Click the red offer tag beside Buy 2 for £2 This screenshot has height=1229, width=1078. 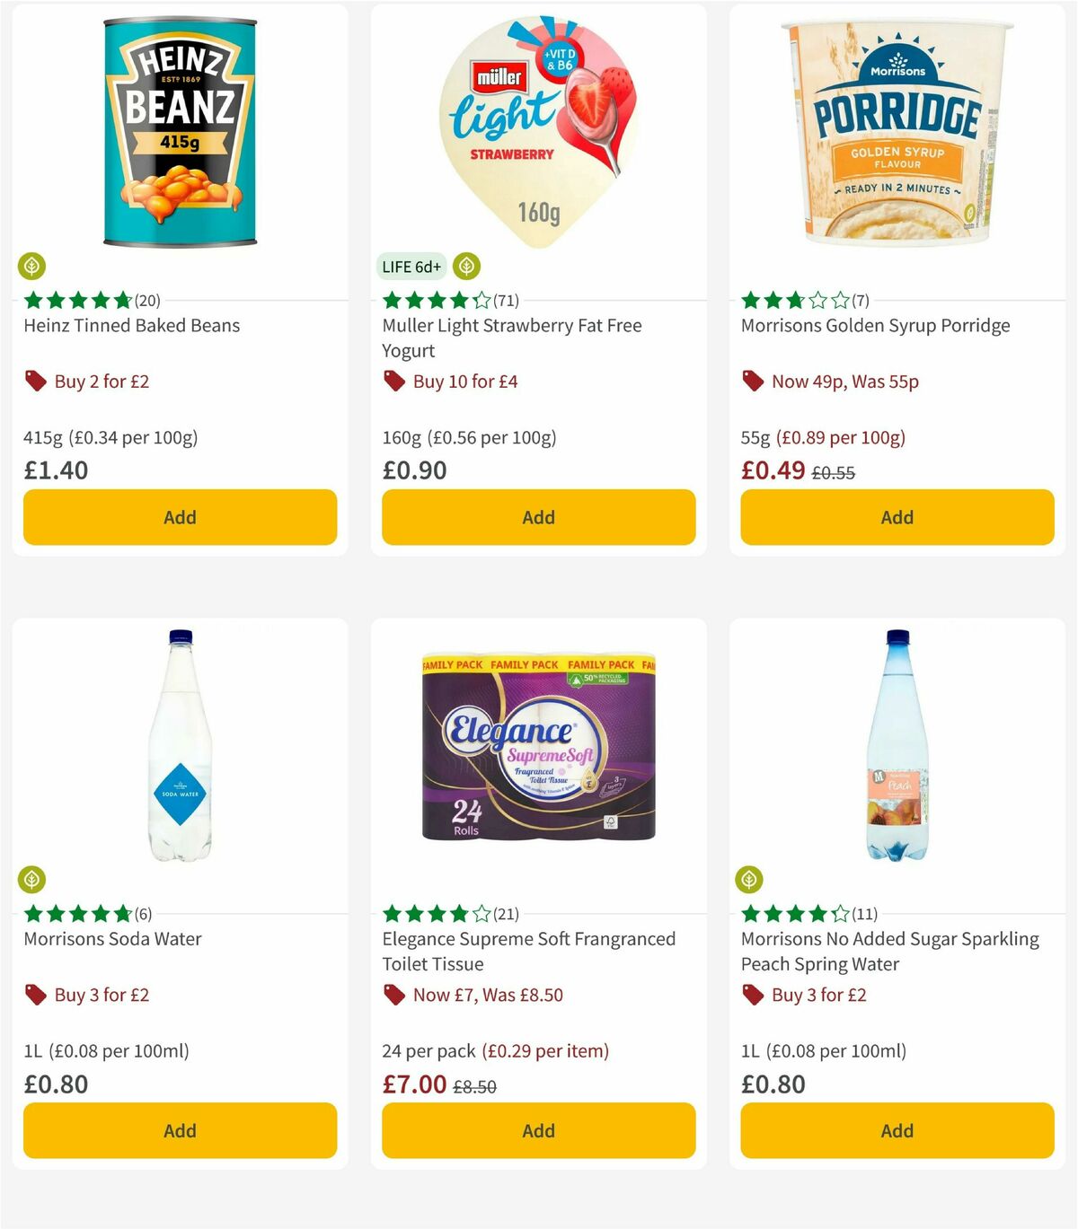pyautogui.click(x=35, y=382)
